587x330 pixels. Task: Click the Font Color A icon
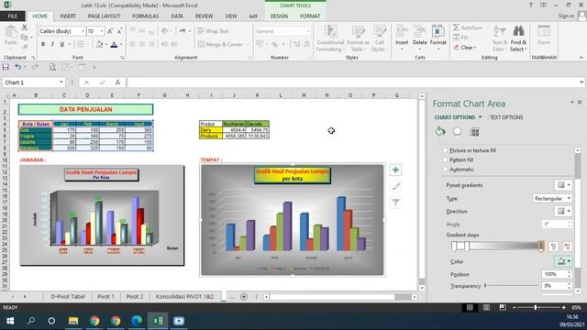114,44
